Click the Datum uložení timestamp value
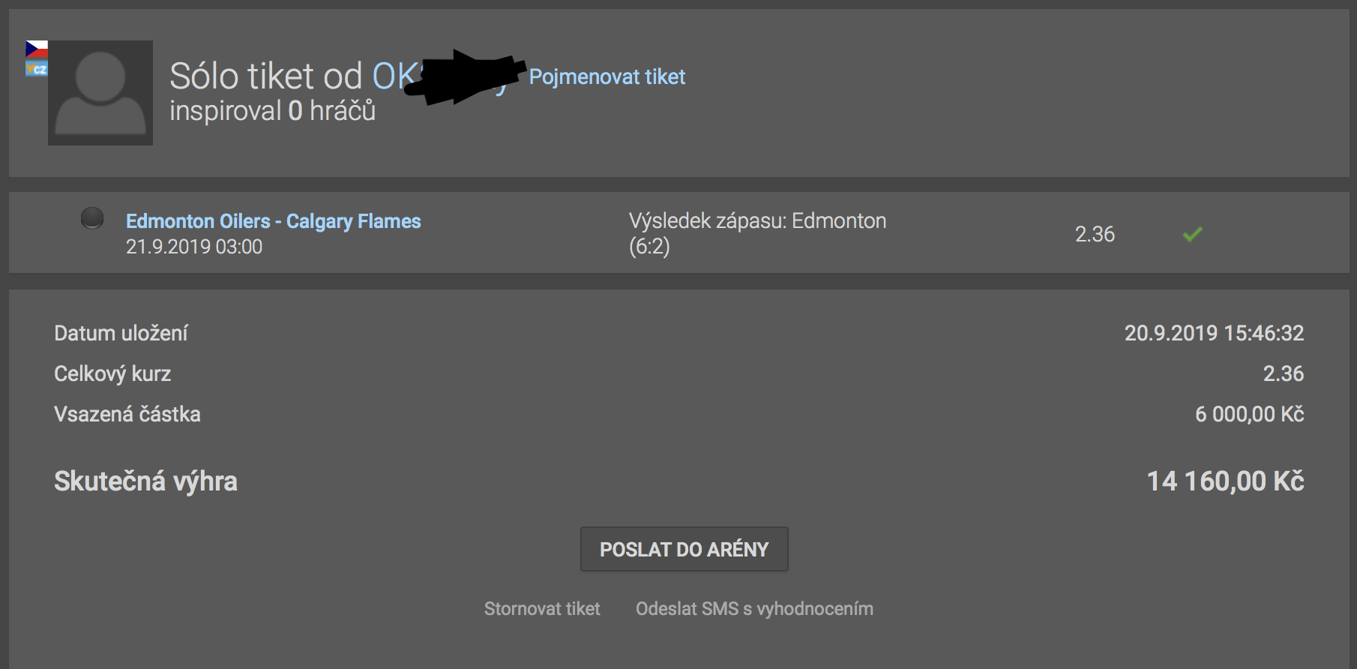Screen dimensions: 1357x669 tap(1214, 333)
